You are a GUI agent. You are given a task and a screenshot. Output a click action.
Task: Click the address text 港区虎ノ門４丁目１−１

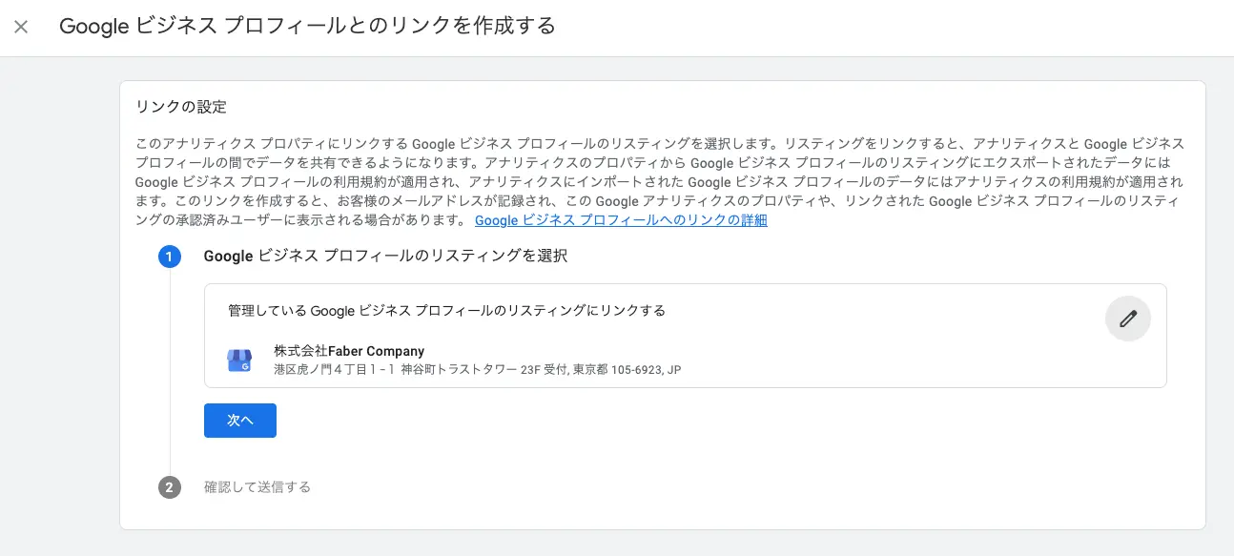pyautogui.click(x=334, y=369)
